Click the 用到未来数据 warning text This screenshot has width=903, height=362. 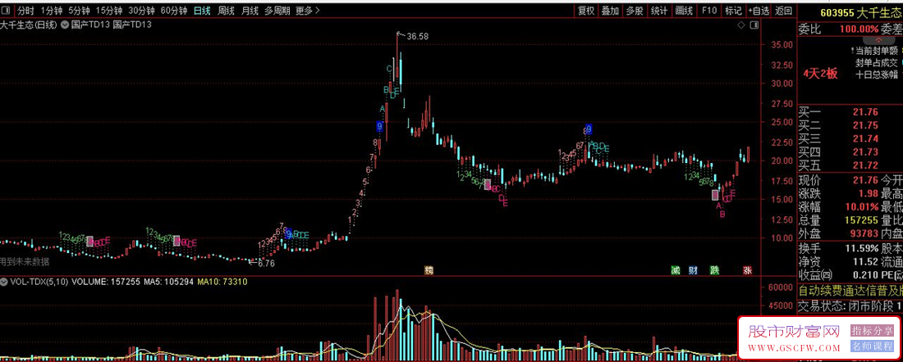tap(25, 262)
